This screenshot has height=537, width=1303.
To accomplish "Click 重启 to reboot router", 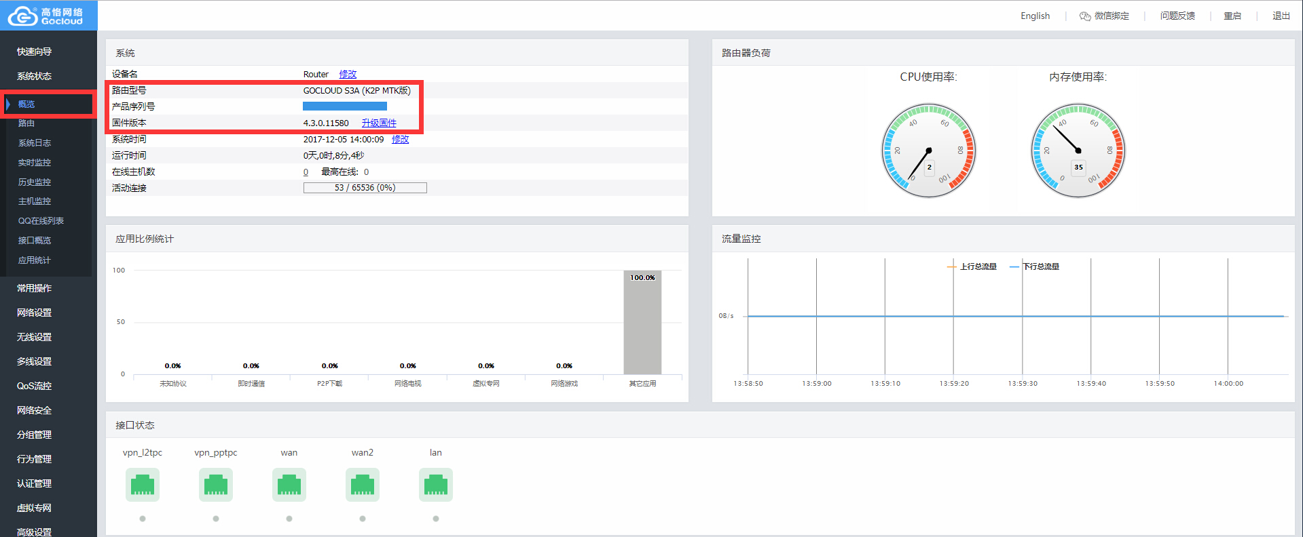I will tap(1232, 16).
